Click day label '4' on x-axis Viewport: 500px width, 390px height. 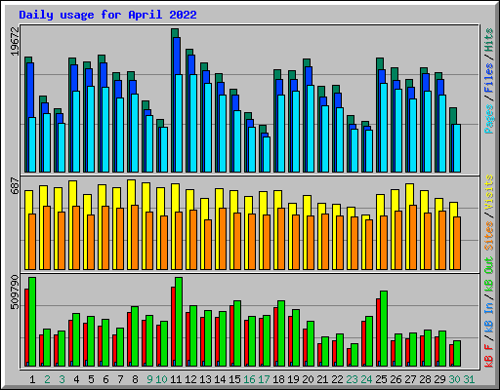tap(76, 379)
